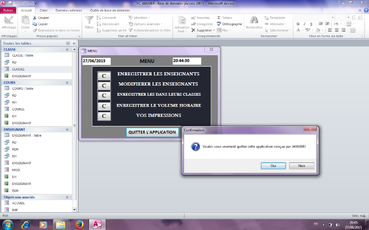Sort descending with Décroissant
Viewport: 369px width, 230px height.
coord(108,24)
